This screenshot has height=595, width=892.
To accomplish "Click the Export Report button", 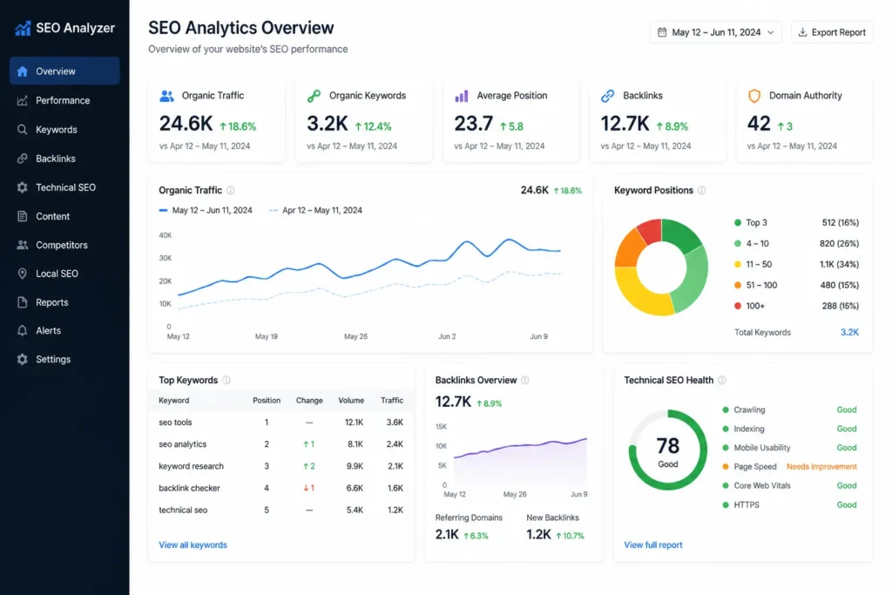I will (x=832, y=32).
